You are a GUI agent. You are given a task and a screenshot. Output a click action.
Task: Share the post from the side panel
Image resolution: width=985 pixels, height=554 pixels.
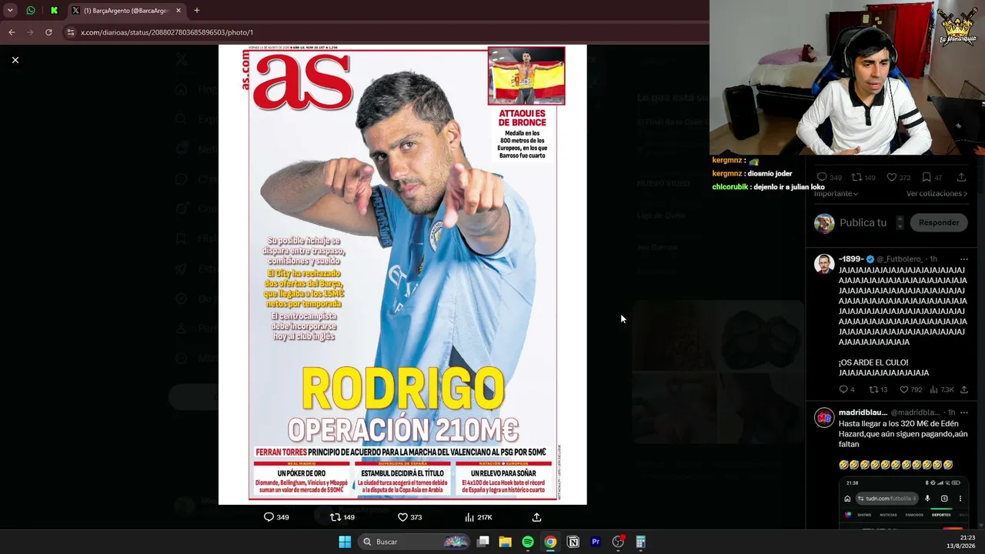961,178
